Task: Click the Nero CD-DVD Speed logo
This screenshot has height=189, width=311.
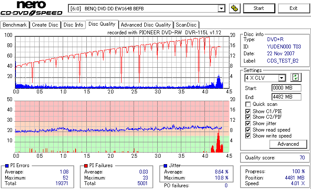Action: click(x=31, y=8)
